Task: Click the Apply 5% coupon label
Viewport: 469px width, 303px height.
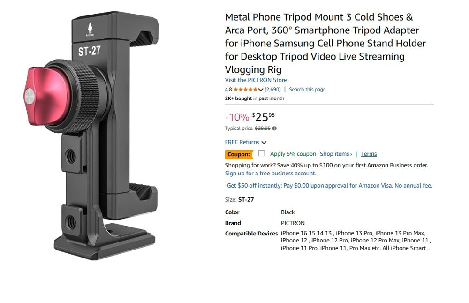Action: pyautogui.click(x=293, y=154)
